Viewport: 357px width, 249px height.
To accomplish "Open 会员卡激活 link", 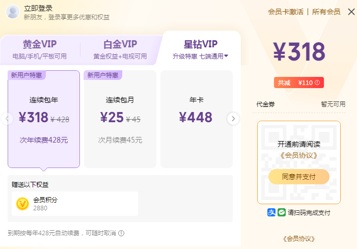I will (286, 12).
